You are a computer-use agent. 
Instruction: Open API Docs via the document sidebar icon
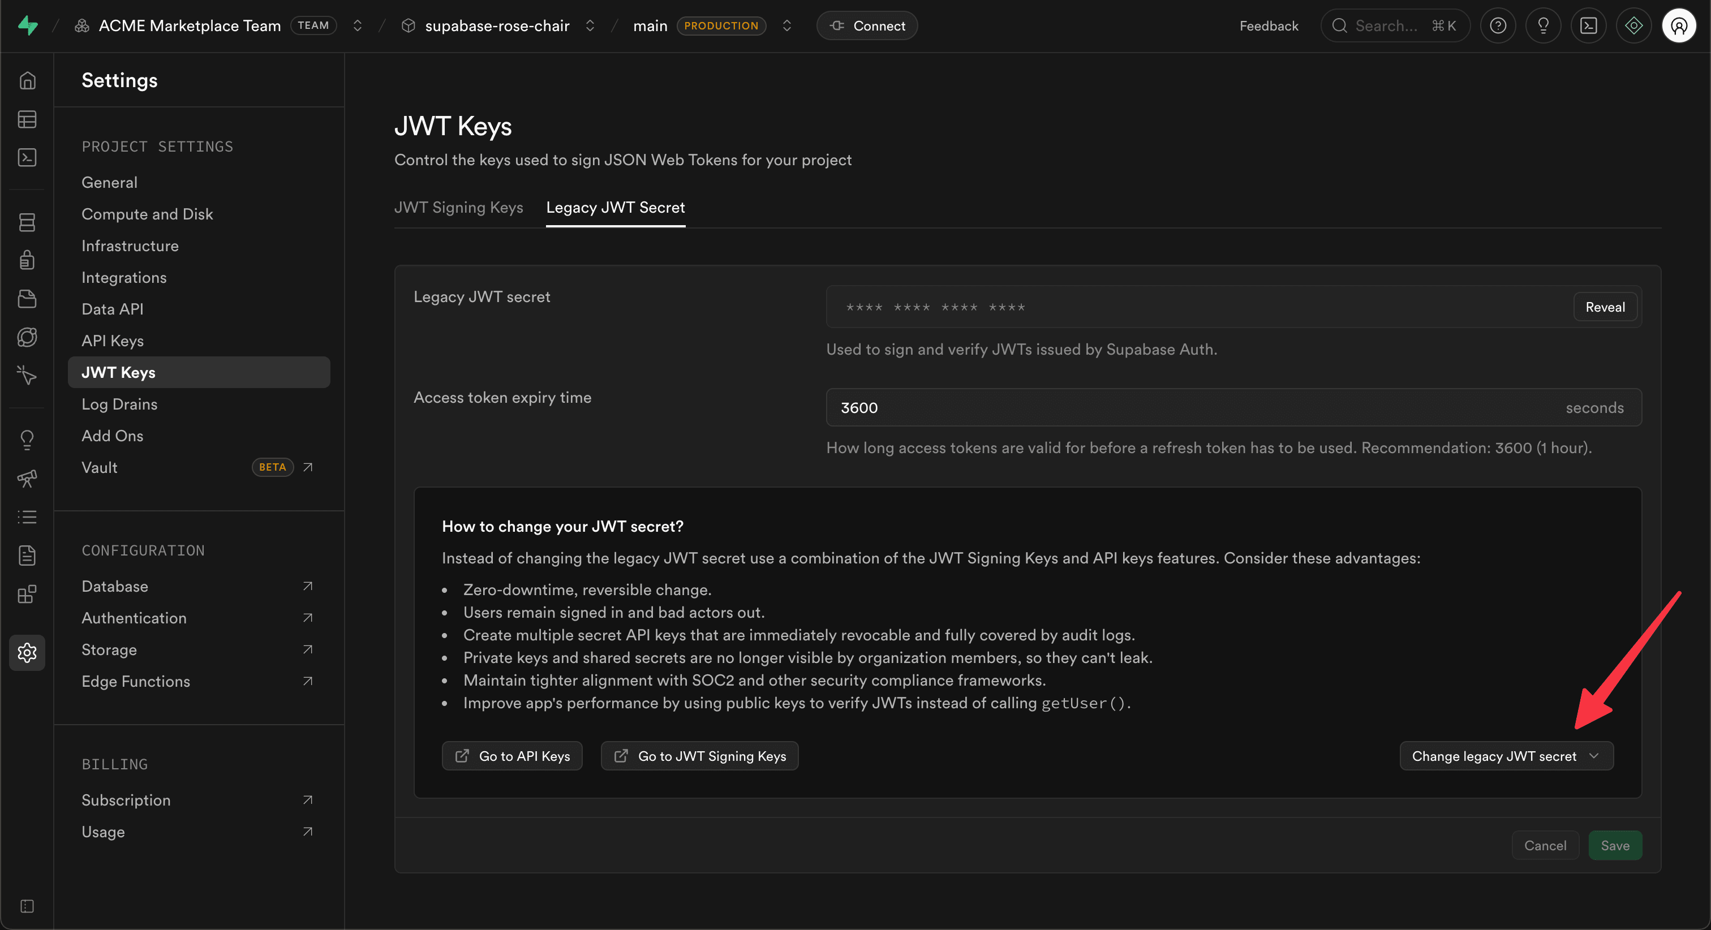click(27, 556)
